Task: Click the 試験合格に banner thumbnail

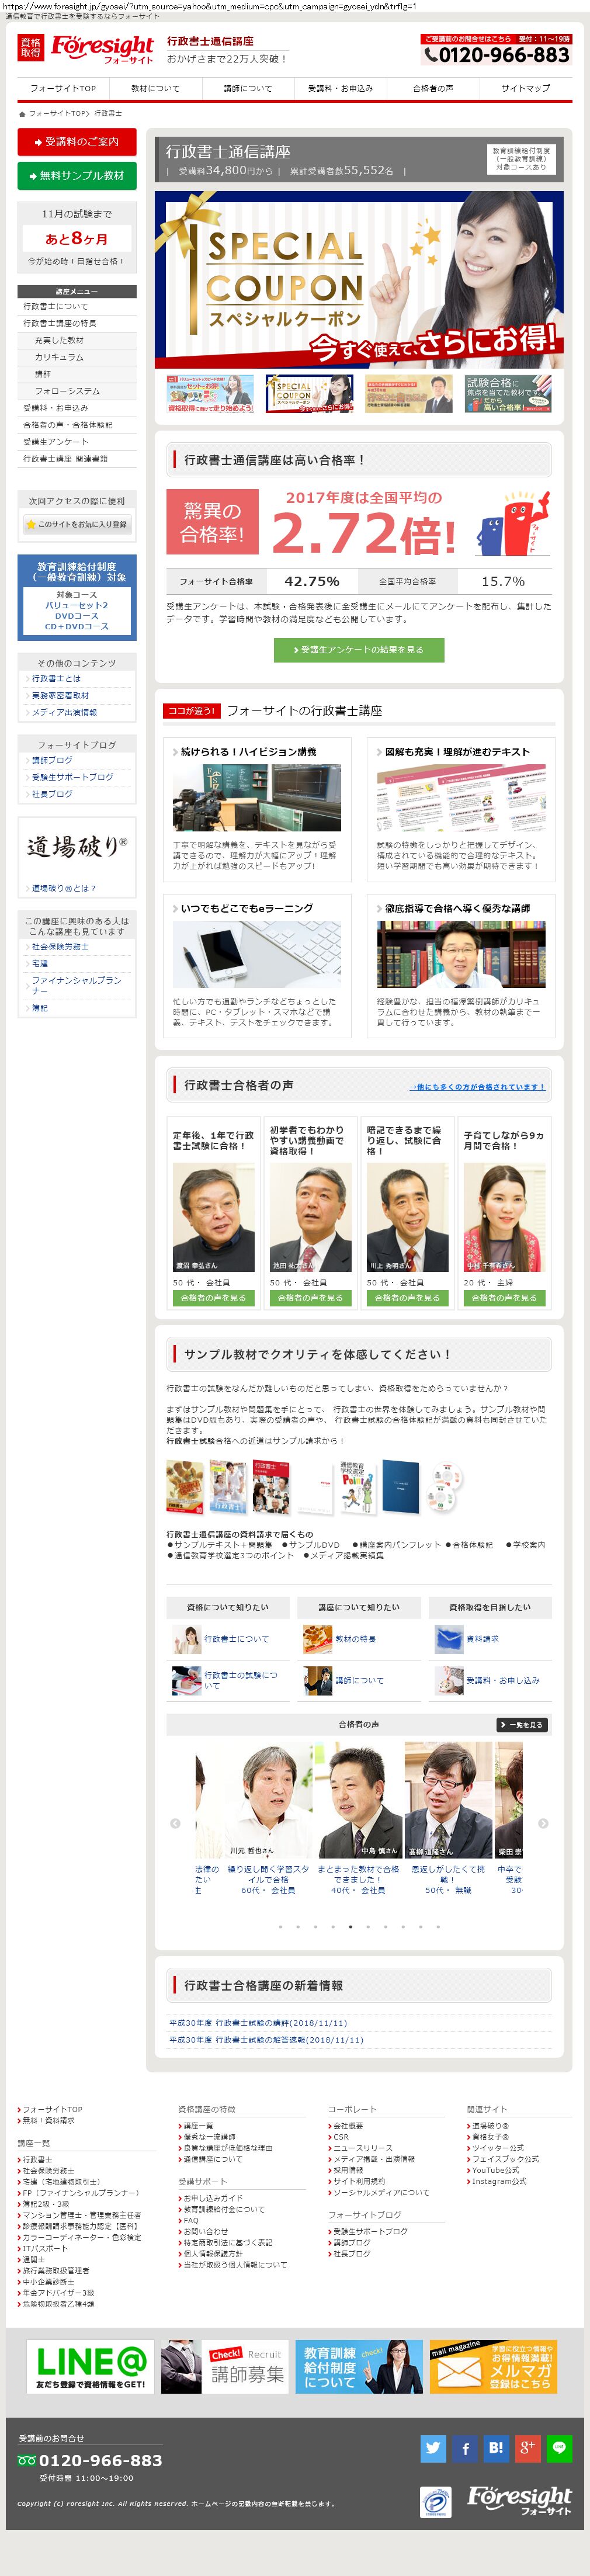Action: 508,393
